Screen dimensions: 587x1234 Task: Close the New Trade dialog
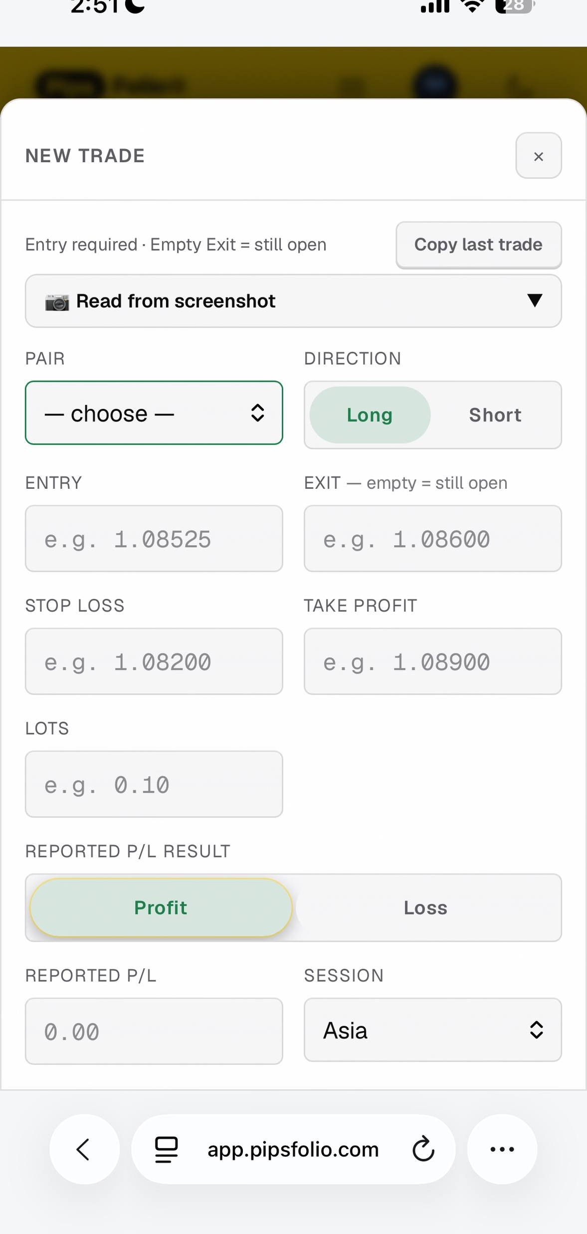[538, 156]
